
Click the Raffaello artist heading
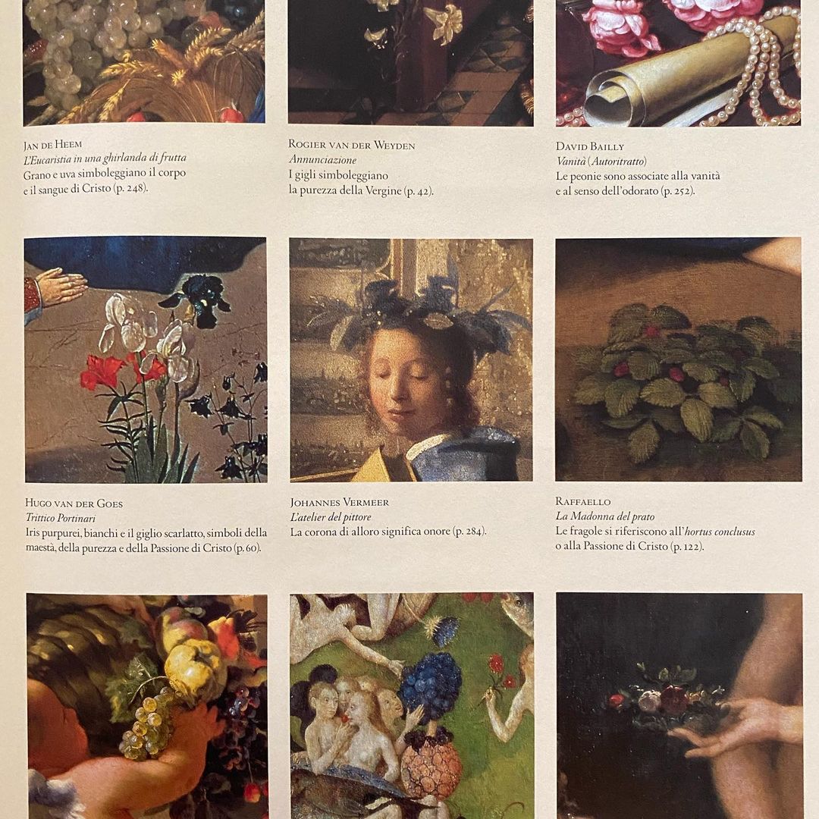coord(583,501)
